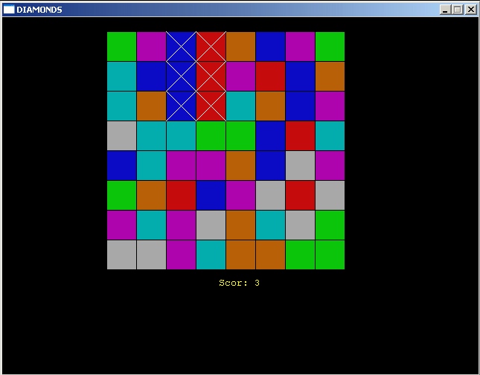Click the orange tile in the top row
This screenshot has height=375, width=480.
click(x=240, y=47)
